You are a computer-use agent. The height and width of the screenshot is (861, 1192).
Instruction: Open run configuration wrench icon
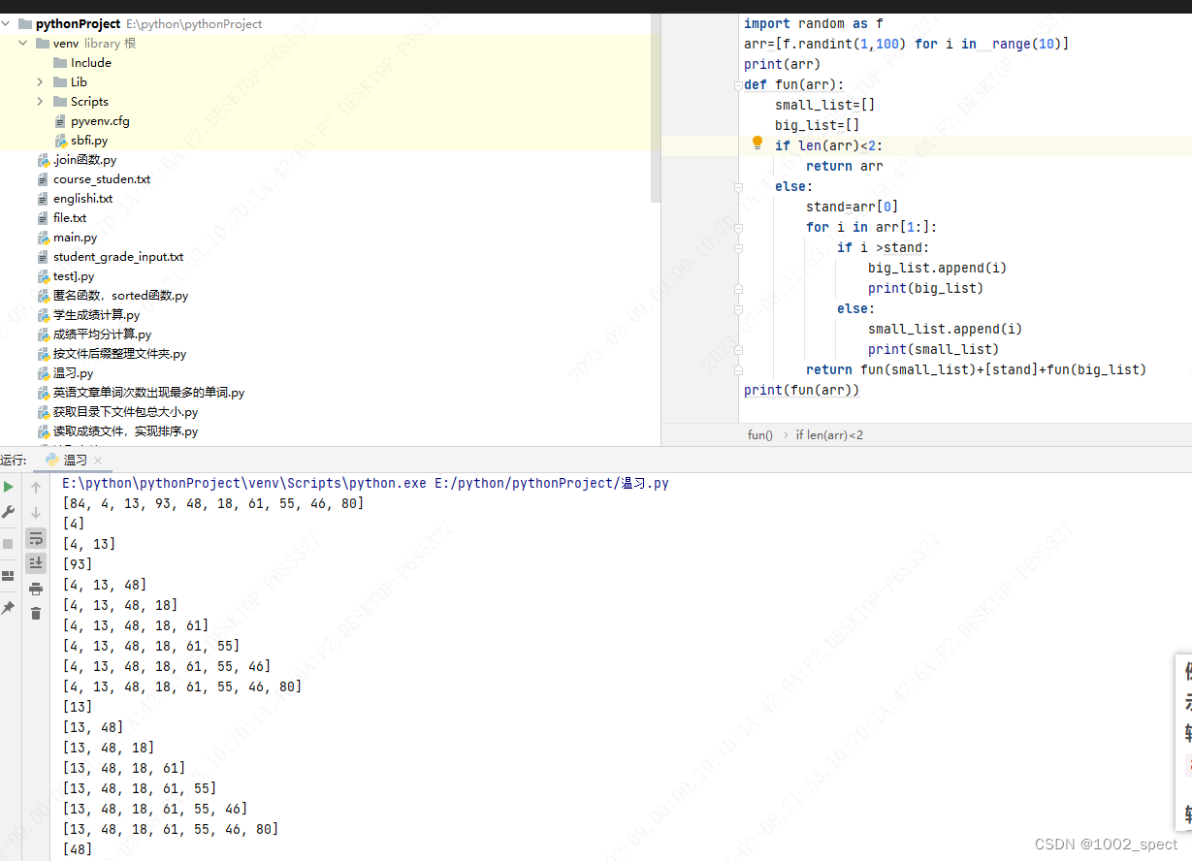(x=8, y=512)
